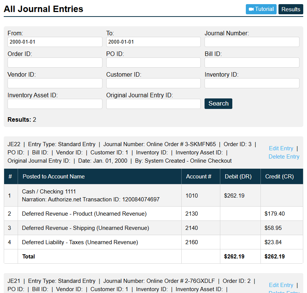Click the Authorize.net Transaction ID narration
The width and height of the screenshot is (307, 293).
click(x=91, y=199)
